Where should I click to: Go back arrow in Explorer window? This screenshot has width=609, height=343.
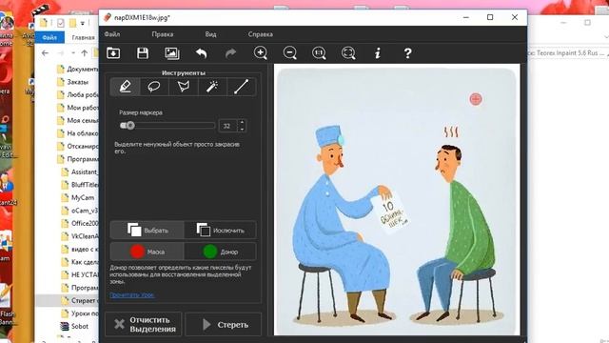[x=45, y=53]
